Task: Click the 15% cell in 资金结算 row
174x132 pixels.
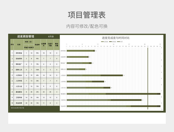Action: click(x=37, y=103)
